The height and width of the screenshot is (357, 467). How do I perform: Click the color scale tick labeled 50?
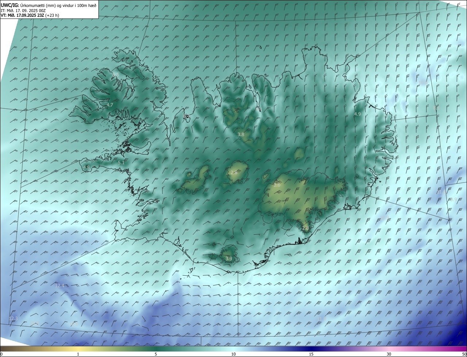464,354
